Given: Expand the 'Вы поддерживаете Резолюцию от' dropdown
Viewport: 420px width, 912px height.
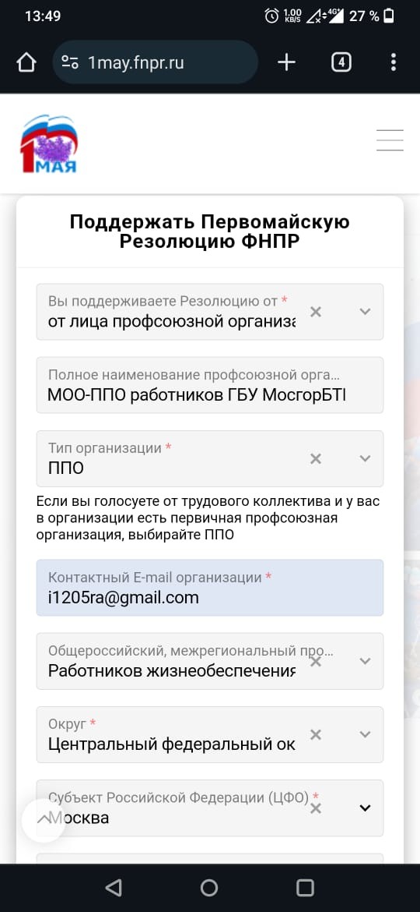Looking at the screenshot, I should pos(365,312).
